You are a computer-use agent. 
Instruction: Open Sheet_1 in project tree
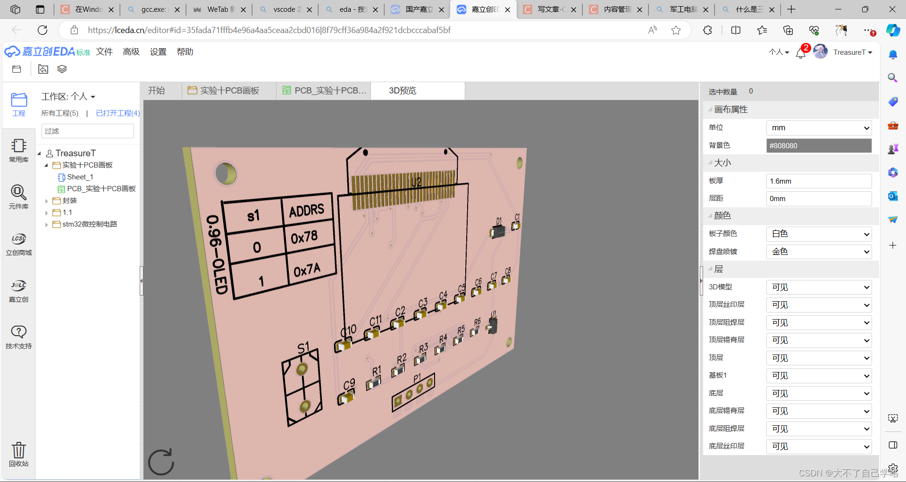click(x=80, y=177)
